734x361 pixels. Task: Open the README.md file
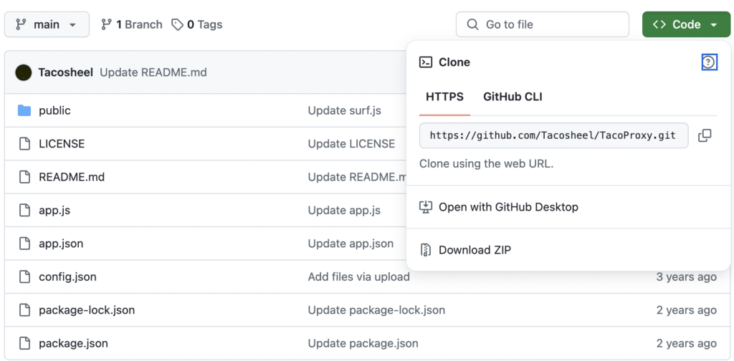click(72, 177)
